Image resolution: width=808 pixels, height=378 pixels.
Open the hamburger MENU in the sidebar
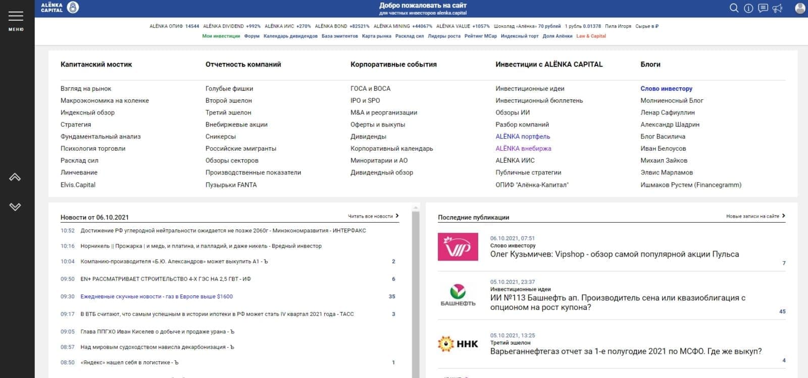point(16,21)
